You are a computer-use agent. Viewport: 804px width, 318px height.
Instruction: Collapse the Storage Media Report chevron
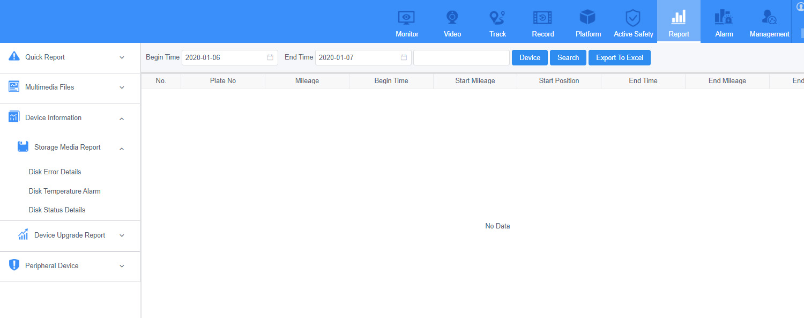tap(122, 149)
